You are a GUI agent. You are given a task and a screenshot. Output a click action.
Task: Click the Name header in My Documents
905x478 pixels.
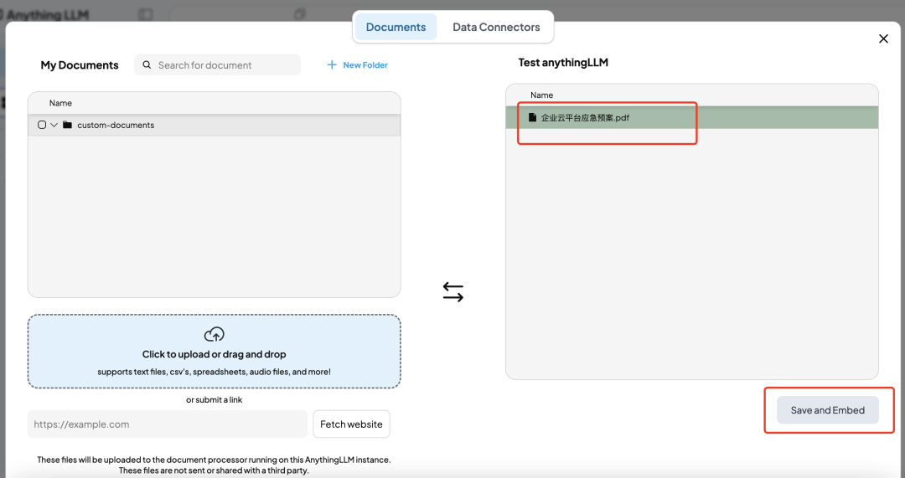60,103
